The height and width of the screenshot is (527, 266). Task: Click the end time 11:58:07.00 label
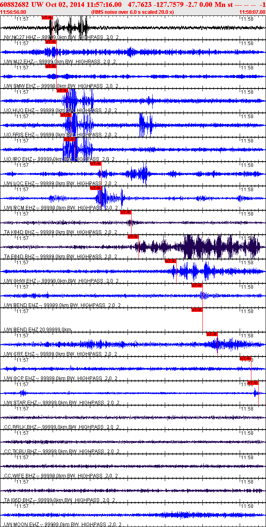coord(252,12)
